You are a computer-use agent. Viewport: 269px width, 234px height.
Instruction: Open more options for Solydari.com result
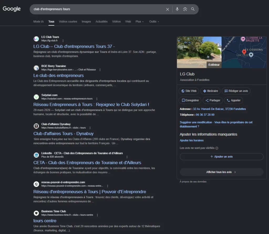coord(97,99)
